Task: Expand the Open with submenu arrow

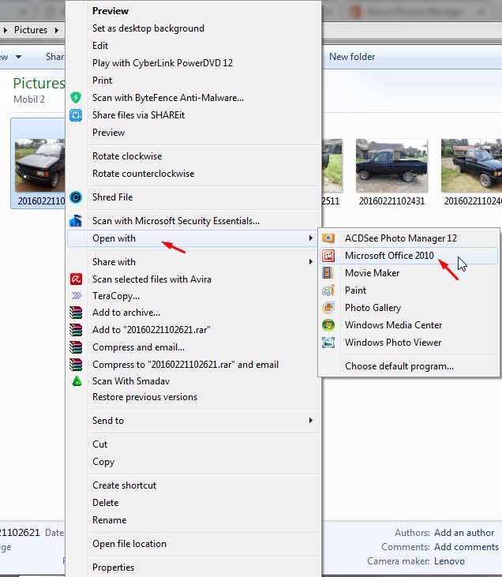Action: (311, 238)
